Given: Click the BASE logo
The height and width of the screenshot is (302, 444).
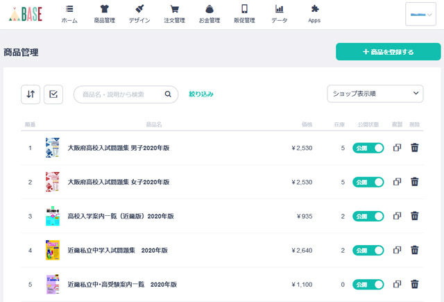Looking at the screenshot, I should [x=26, y=14].
